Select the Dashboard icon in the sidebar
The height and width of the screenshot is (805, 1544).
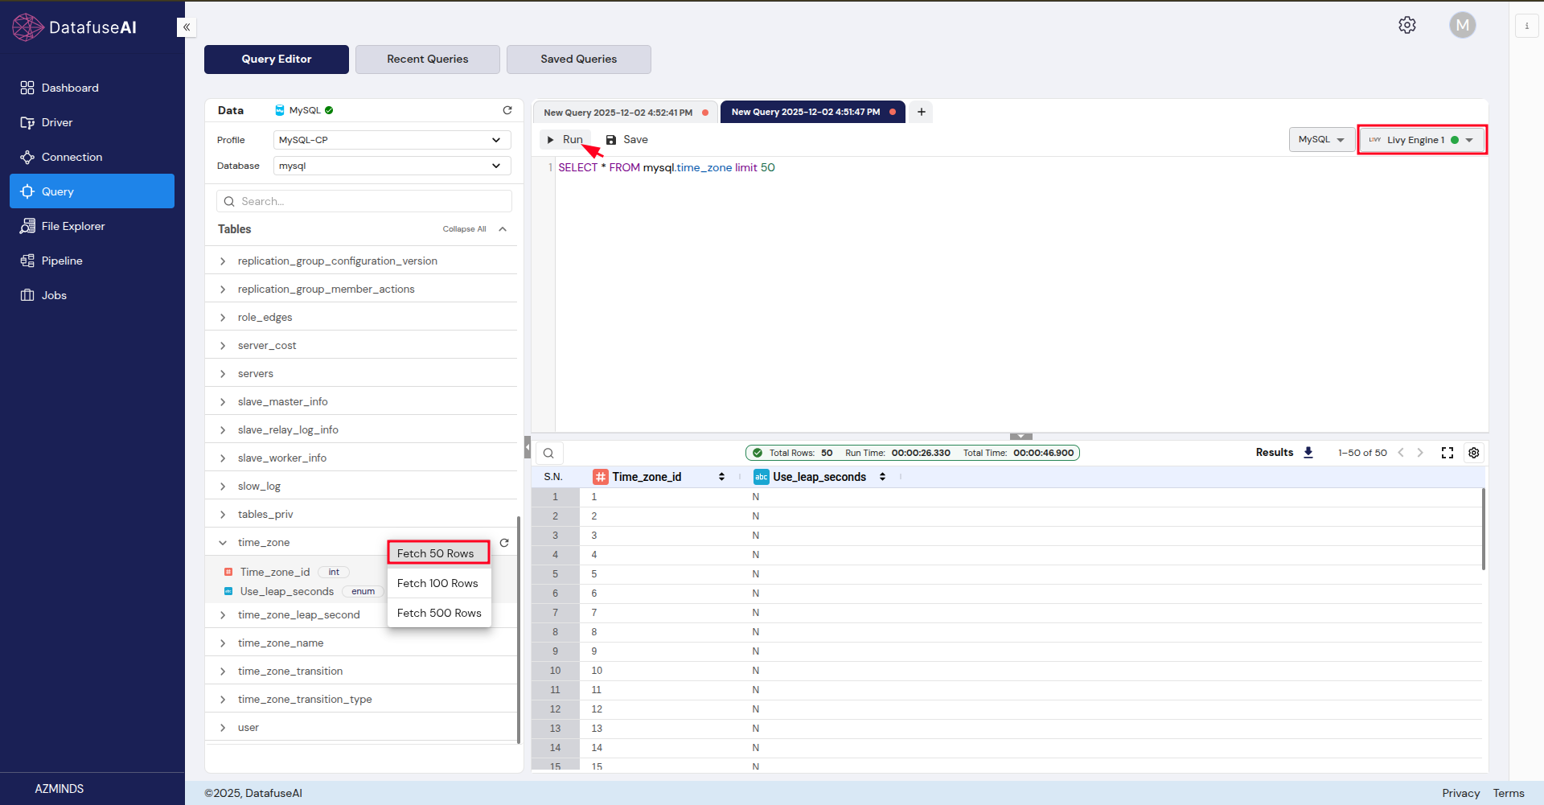pyautogui.click(x=27, y=87)
